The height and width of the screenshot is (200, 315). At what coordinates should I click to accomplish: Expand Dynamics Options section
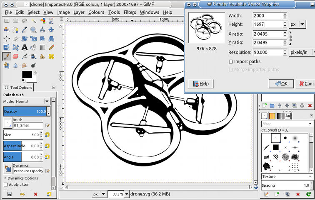pos(5,178)
